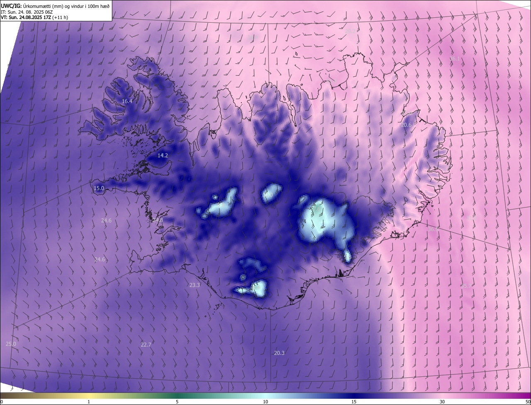Click the 35.7 value over the eastern sea
The height and width of the screenshot is (405, 531).
click(x=466, y=286)
